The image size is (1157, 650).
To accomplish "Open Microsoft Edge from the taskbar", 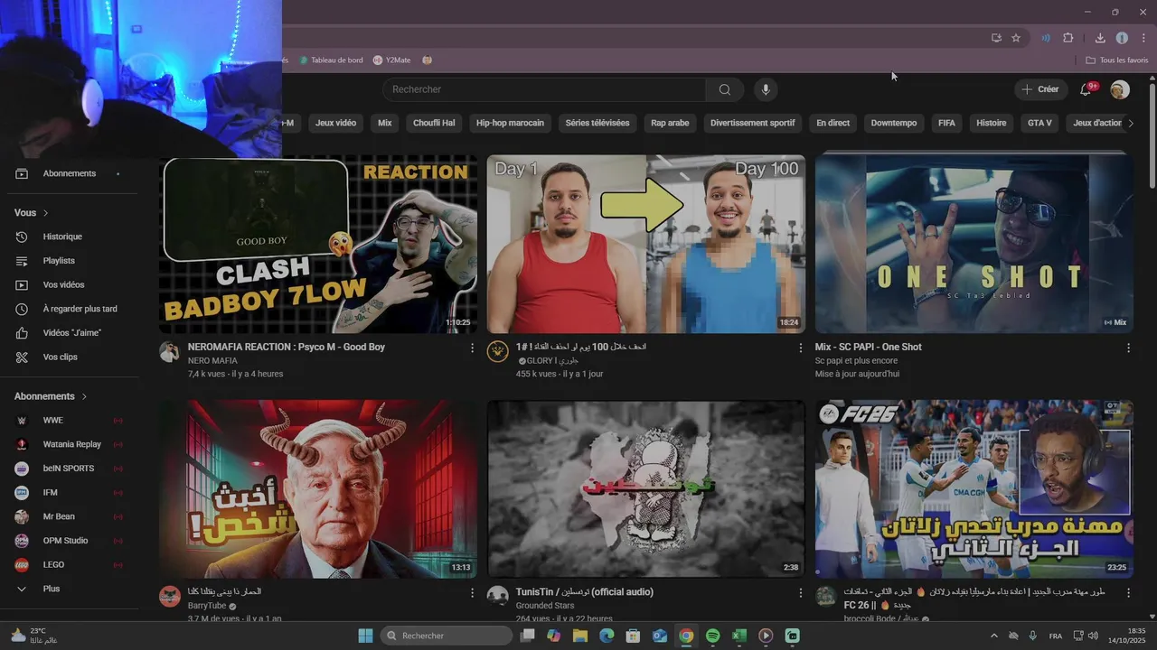I will click(607, 636).
